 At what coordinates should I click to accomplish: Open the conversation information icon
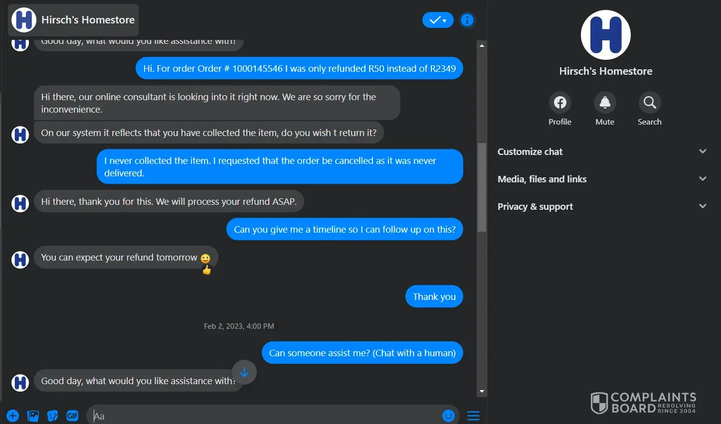click(467, 20)
